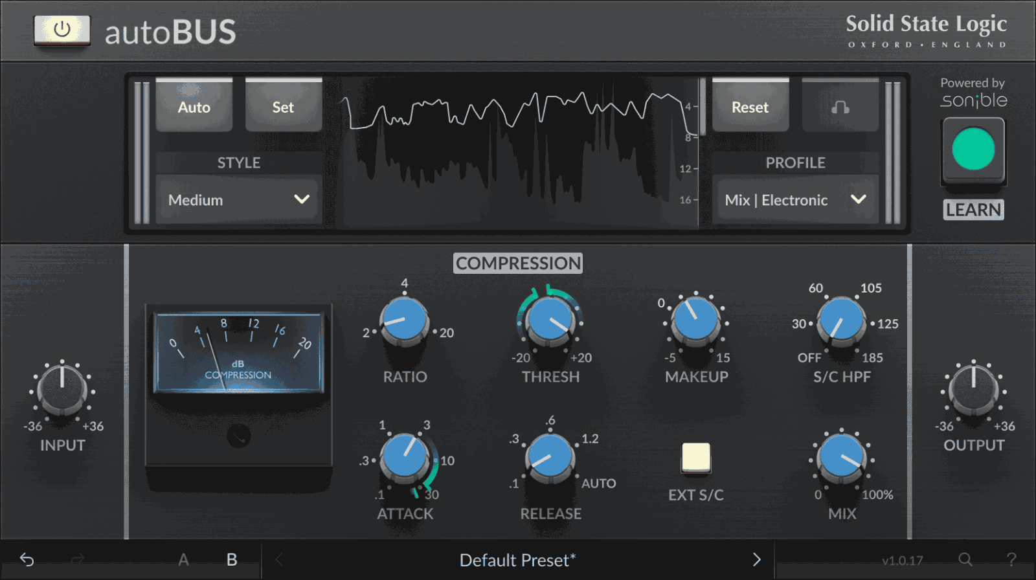The height and width of the screenshot is (580, 1036).
Task: Toggle the EXT S/C switch
Action: [x=696, y=458]
